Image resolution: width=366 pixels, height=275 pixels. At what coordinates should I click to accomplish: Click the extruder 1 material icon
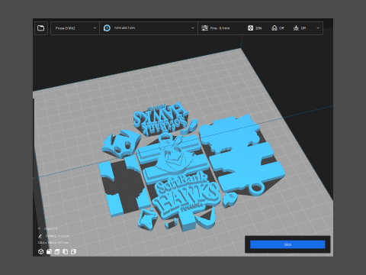pyautogui.click(x=107, y=28)
